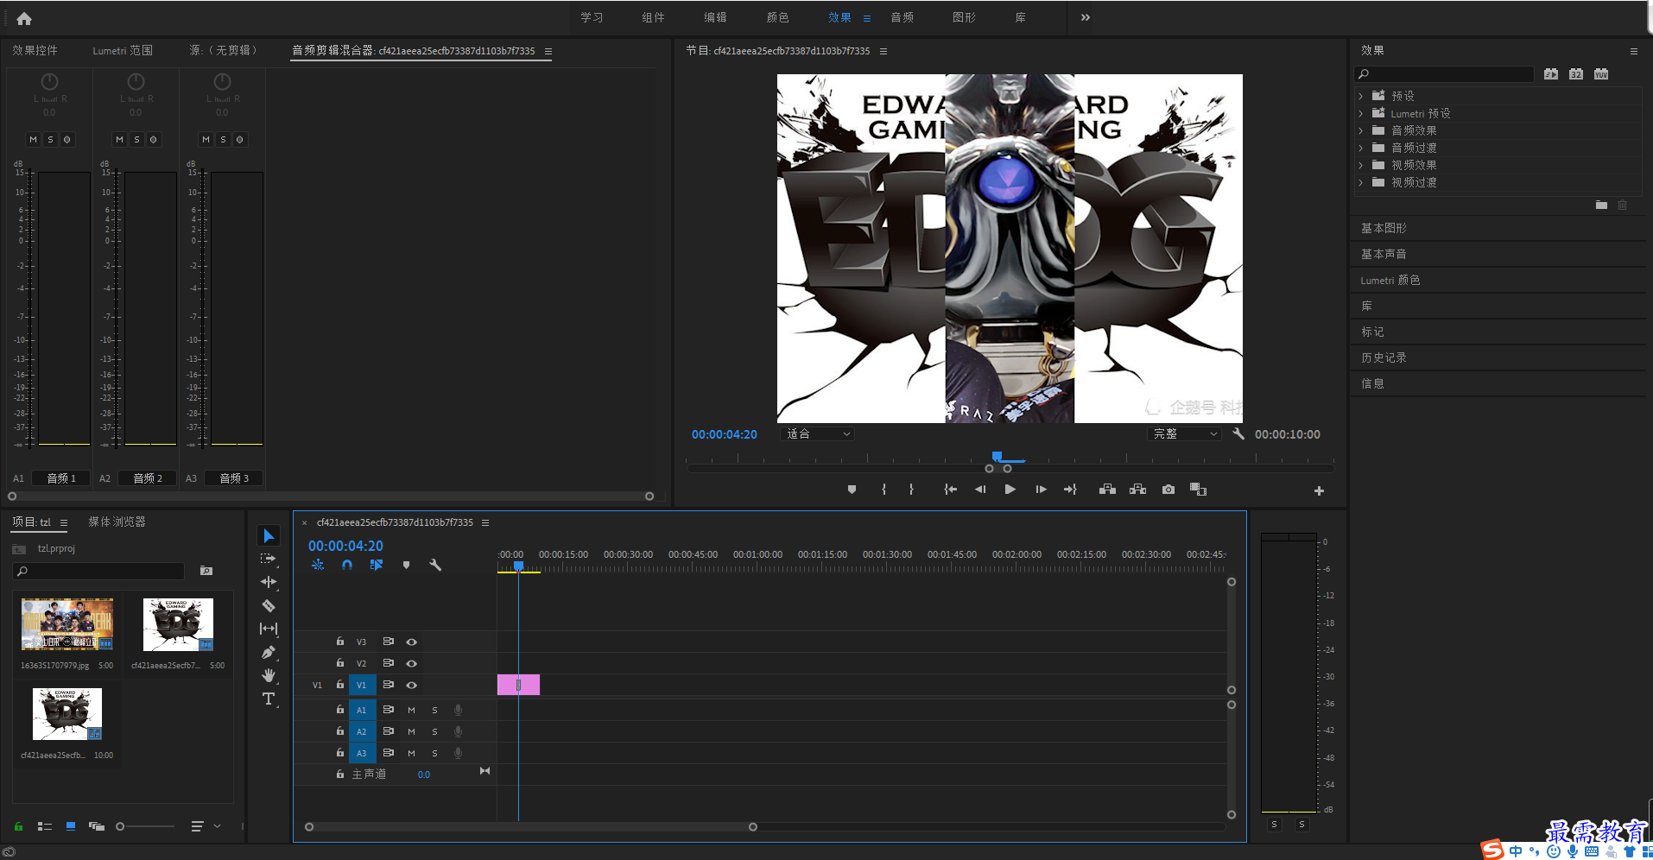The height and width of the screenshot is (860, 1653).
Task: Select the Type tool
Action: click(x=269, y=699)
